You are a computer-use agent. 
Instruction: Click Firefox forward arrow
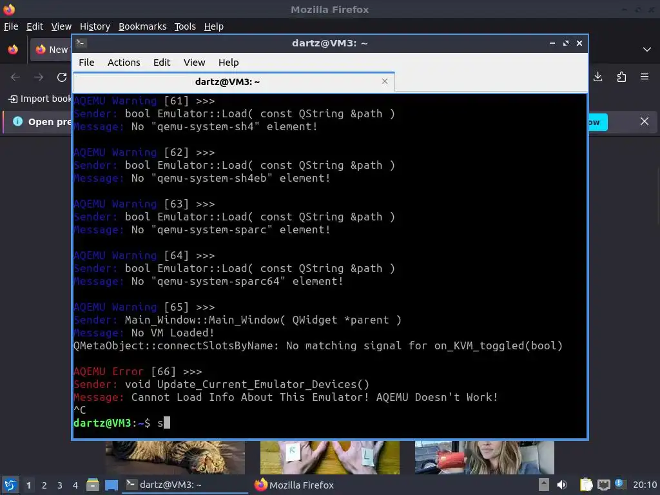coord(39,77)
